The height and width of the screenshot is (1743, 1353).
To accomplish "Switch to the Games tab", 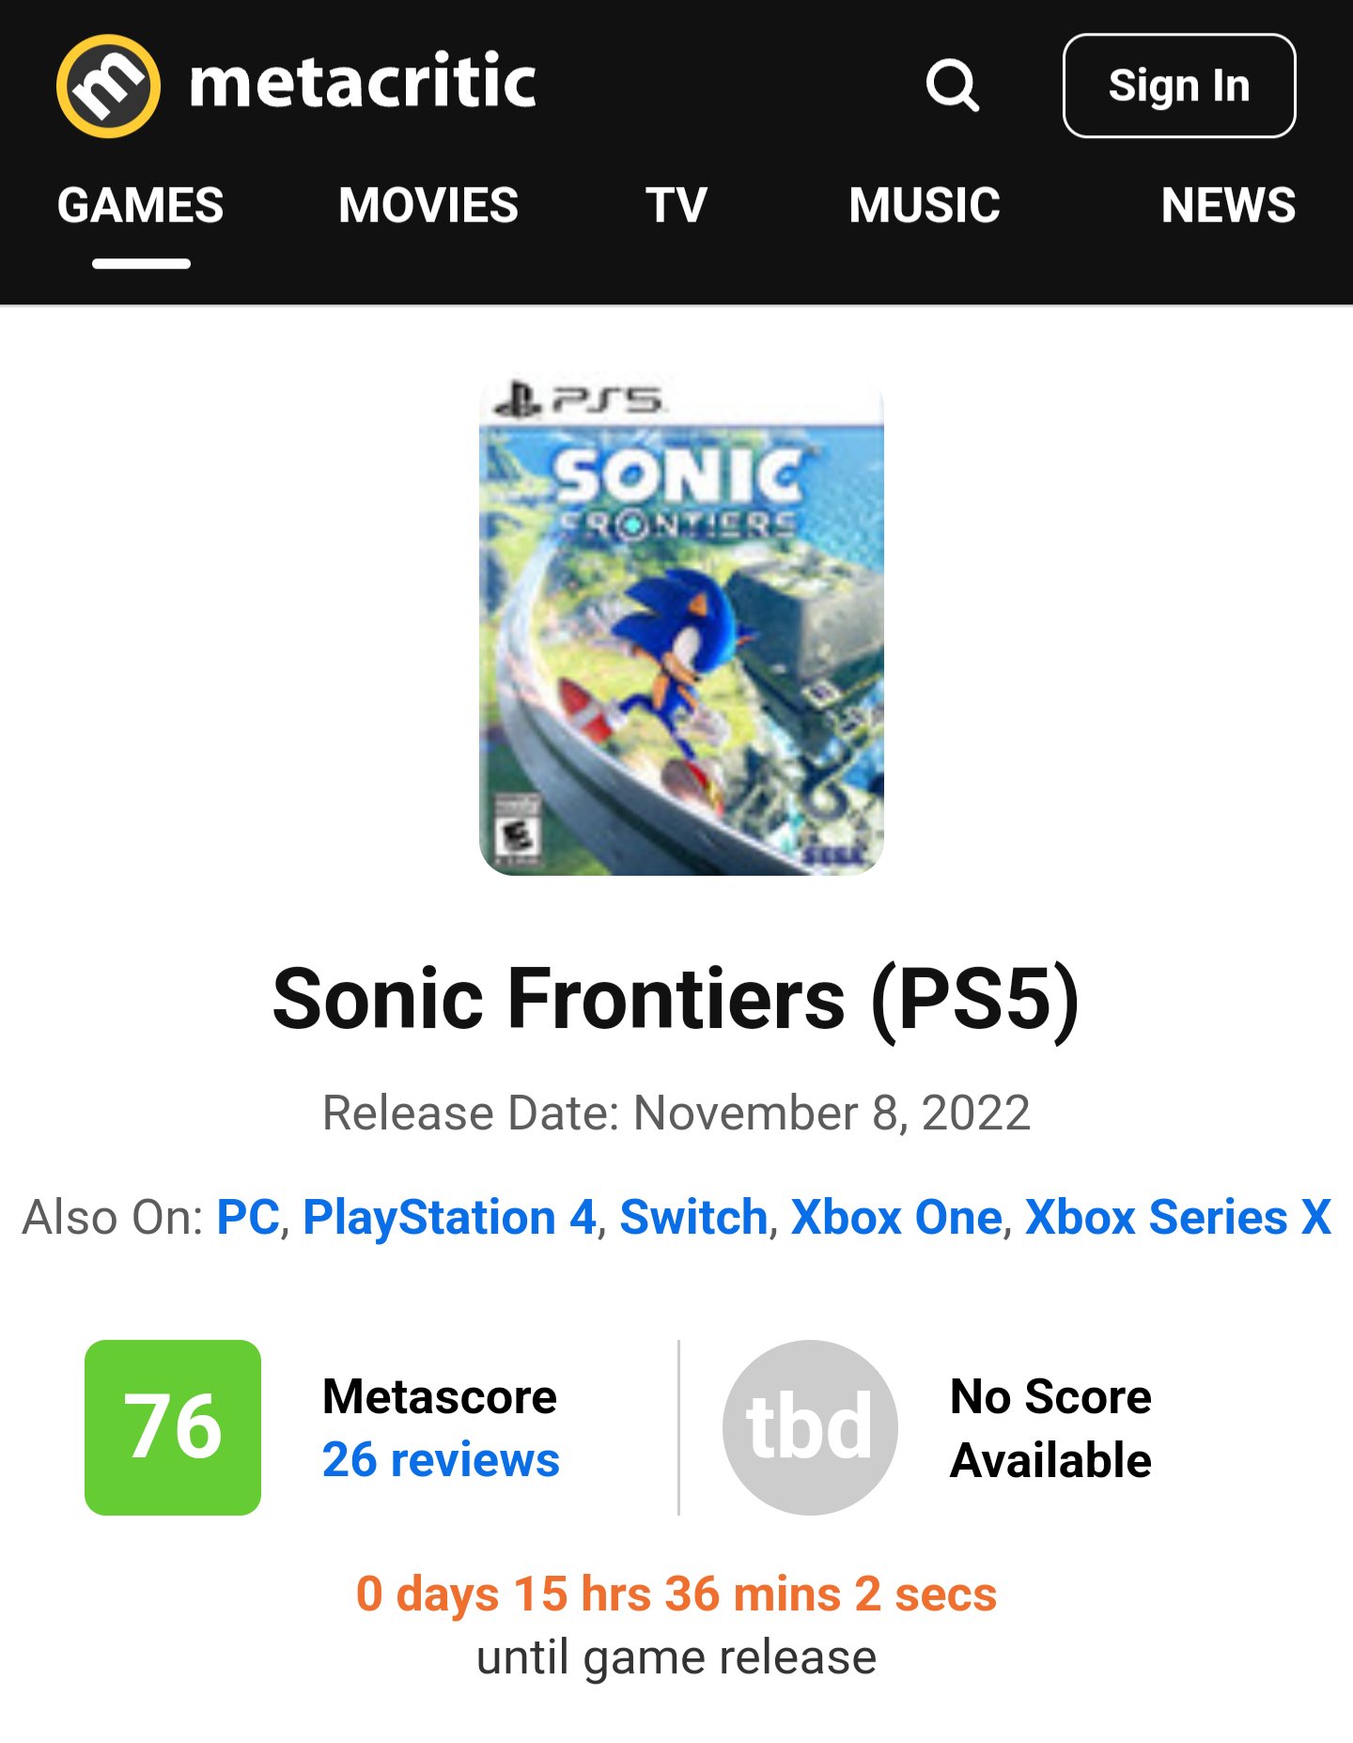I will 141,205.
